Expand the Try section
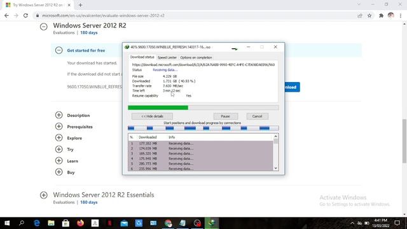The image size is (407, 229). coord(59,149)
